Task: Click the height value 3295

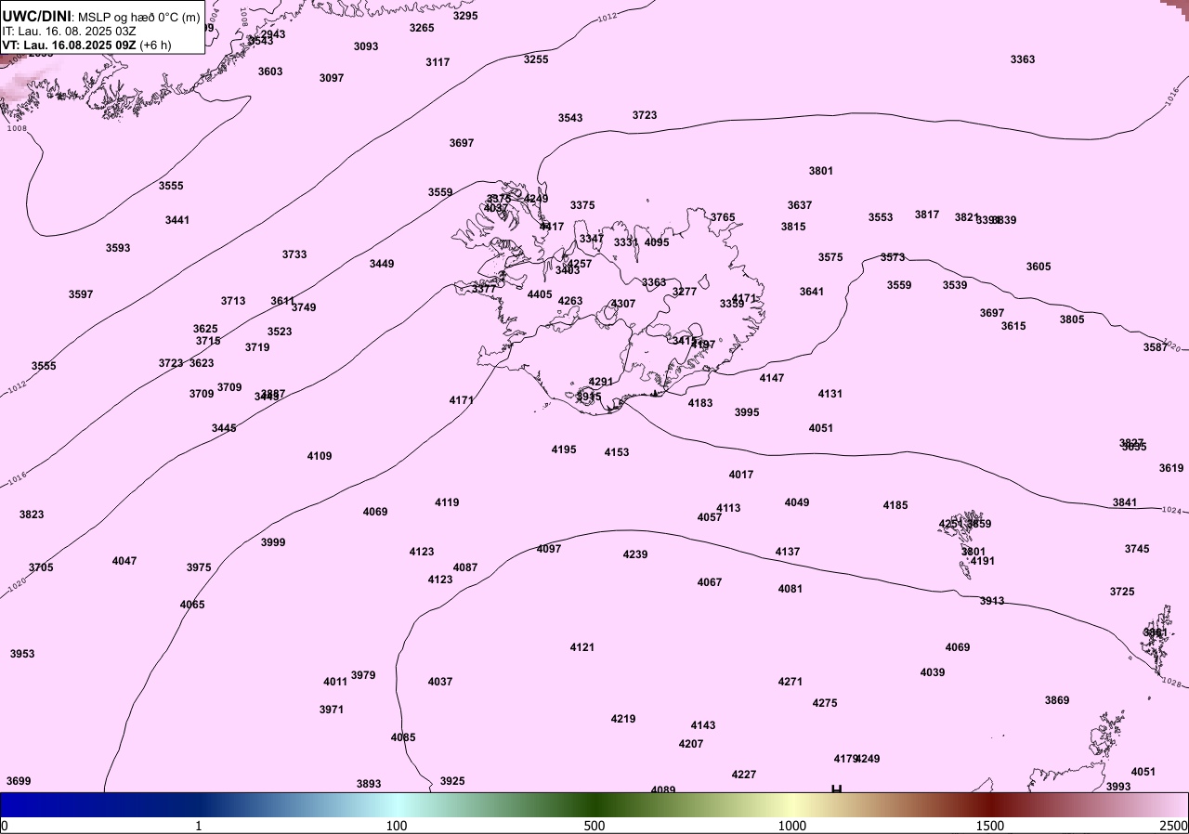Action: (x=465, y=16)
